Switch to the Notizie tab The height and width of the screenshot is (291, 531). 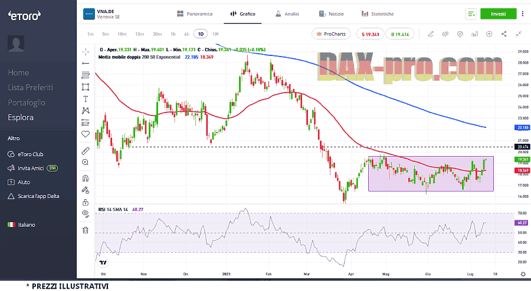(x=331, y=14)
